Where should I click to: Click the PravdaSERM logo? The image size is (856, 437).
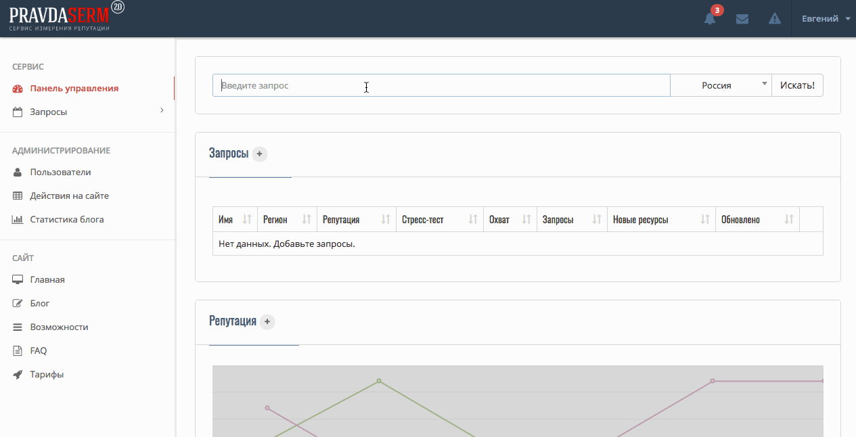tap(66, 17)
